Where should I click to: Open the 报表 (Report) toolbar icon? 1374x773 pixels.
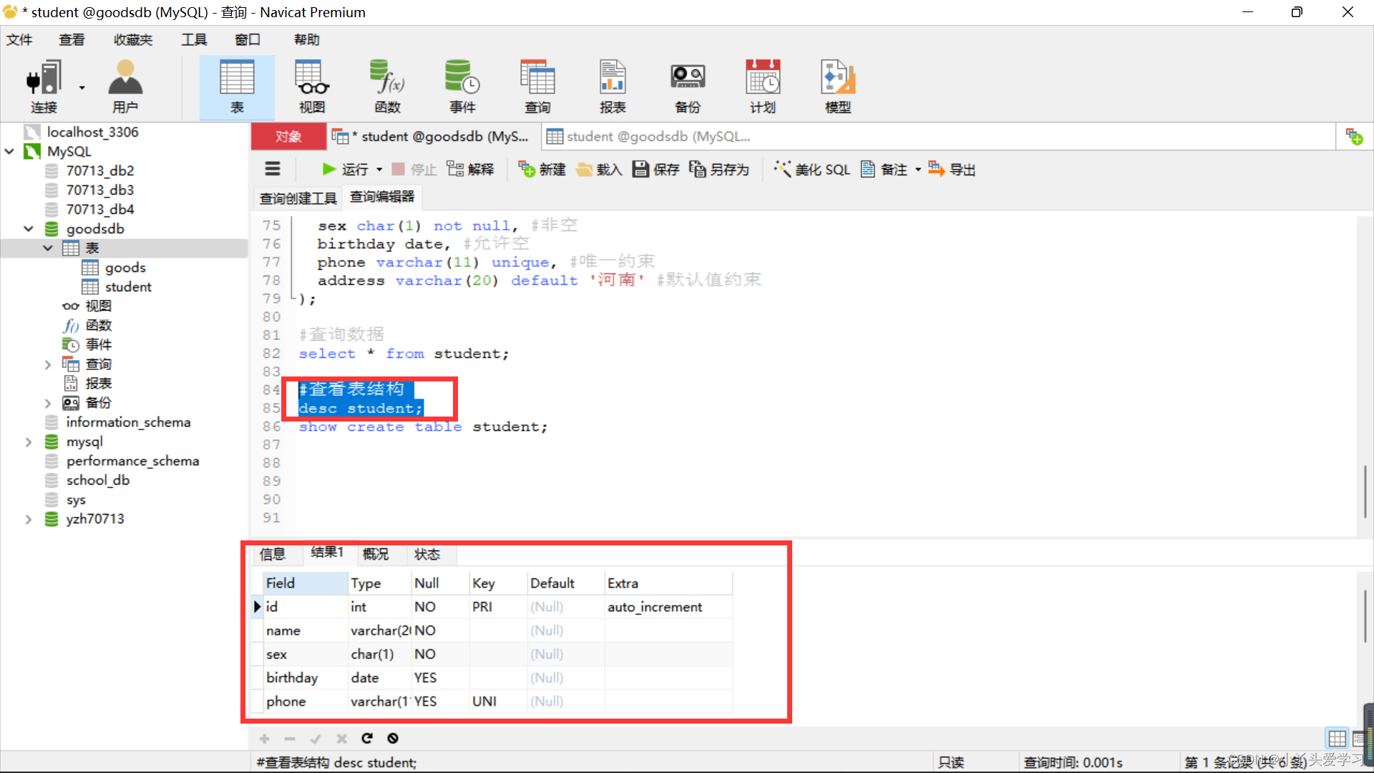tap(613, 87)
